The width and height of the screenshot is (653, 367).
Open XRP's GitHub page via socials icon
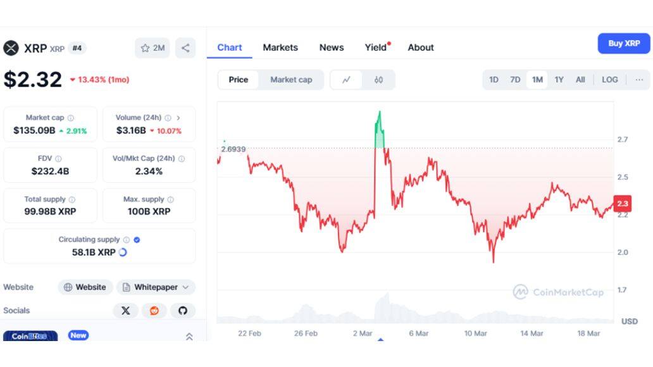(183, 311)
